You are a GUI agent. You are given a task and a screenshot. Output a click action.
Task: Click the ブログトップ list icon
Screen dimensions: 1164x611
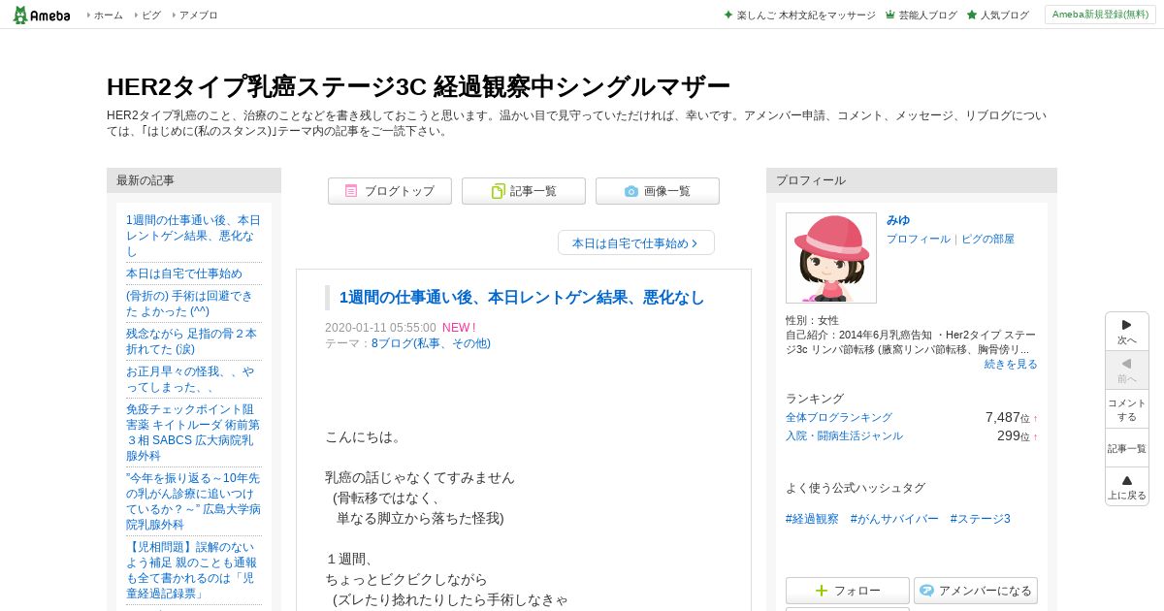point(351,191)
